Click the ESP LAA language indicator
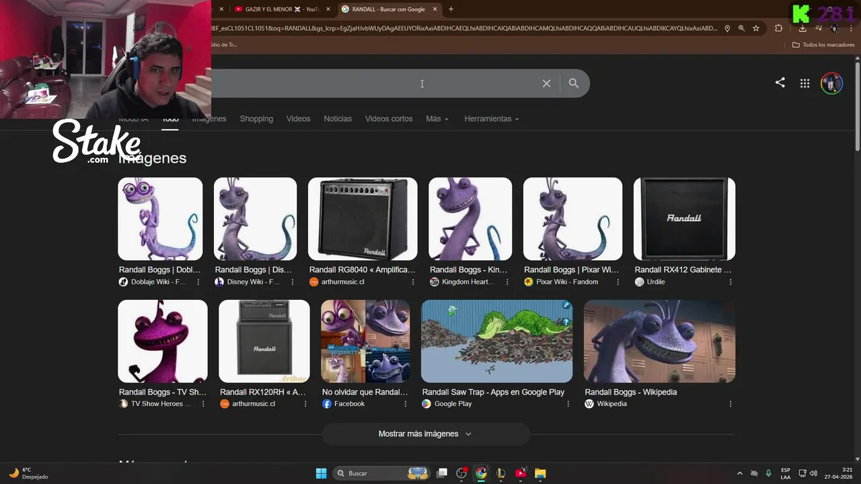 (x=786, y=473)
